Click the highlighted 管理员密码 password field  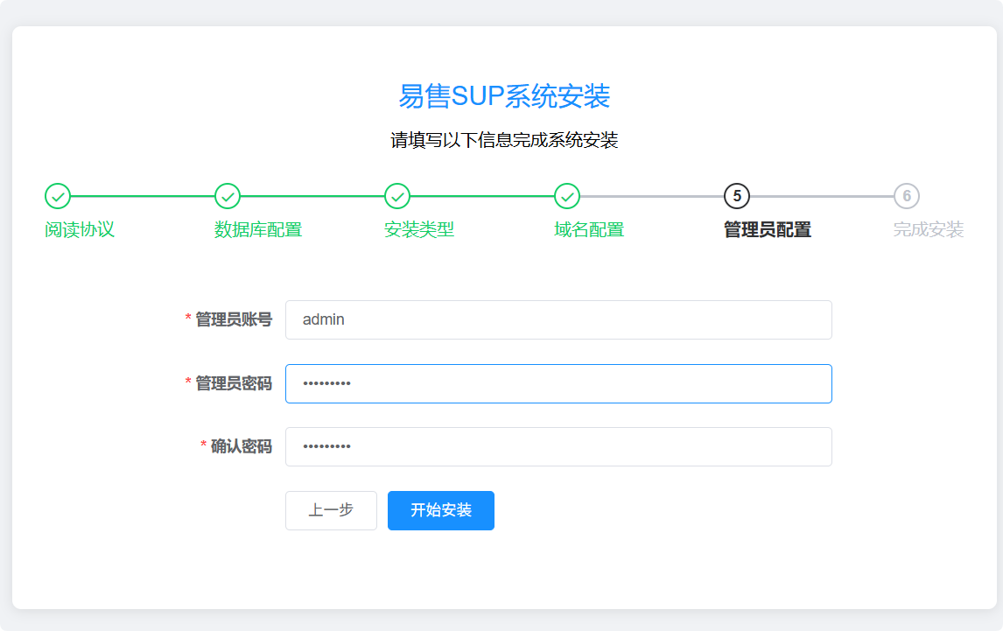coord(558,383)
